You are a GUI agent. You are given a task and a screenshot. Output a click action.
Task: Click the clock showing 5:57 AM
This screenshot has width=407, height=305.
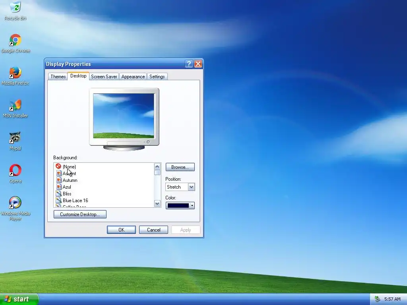coord(392,299)
